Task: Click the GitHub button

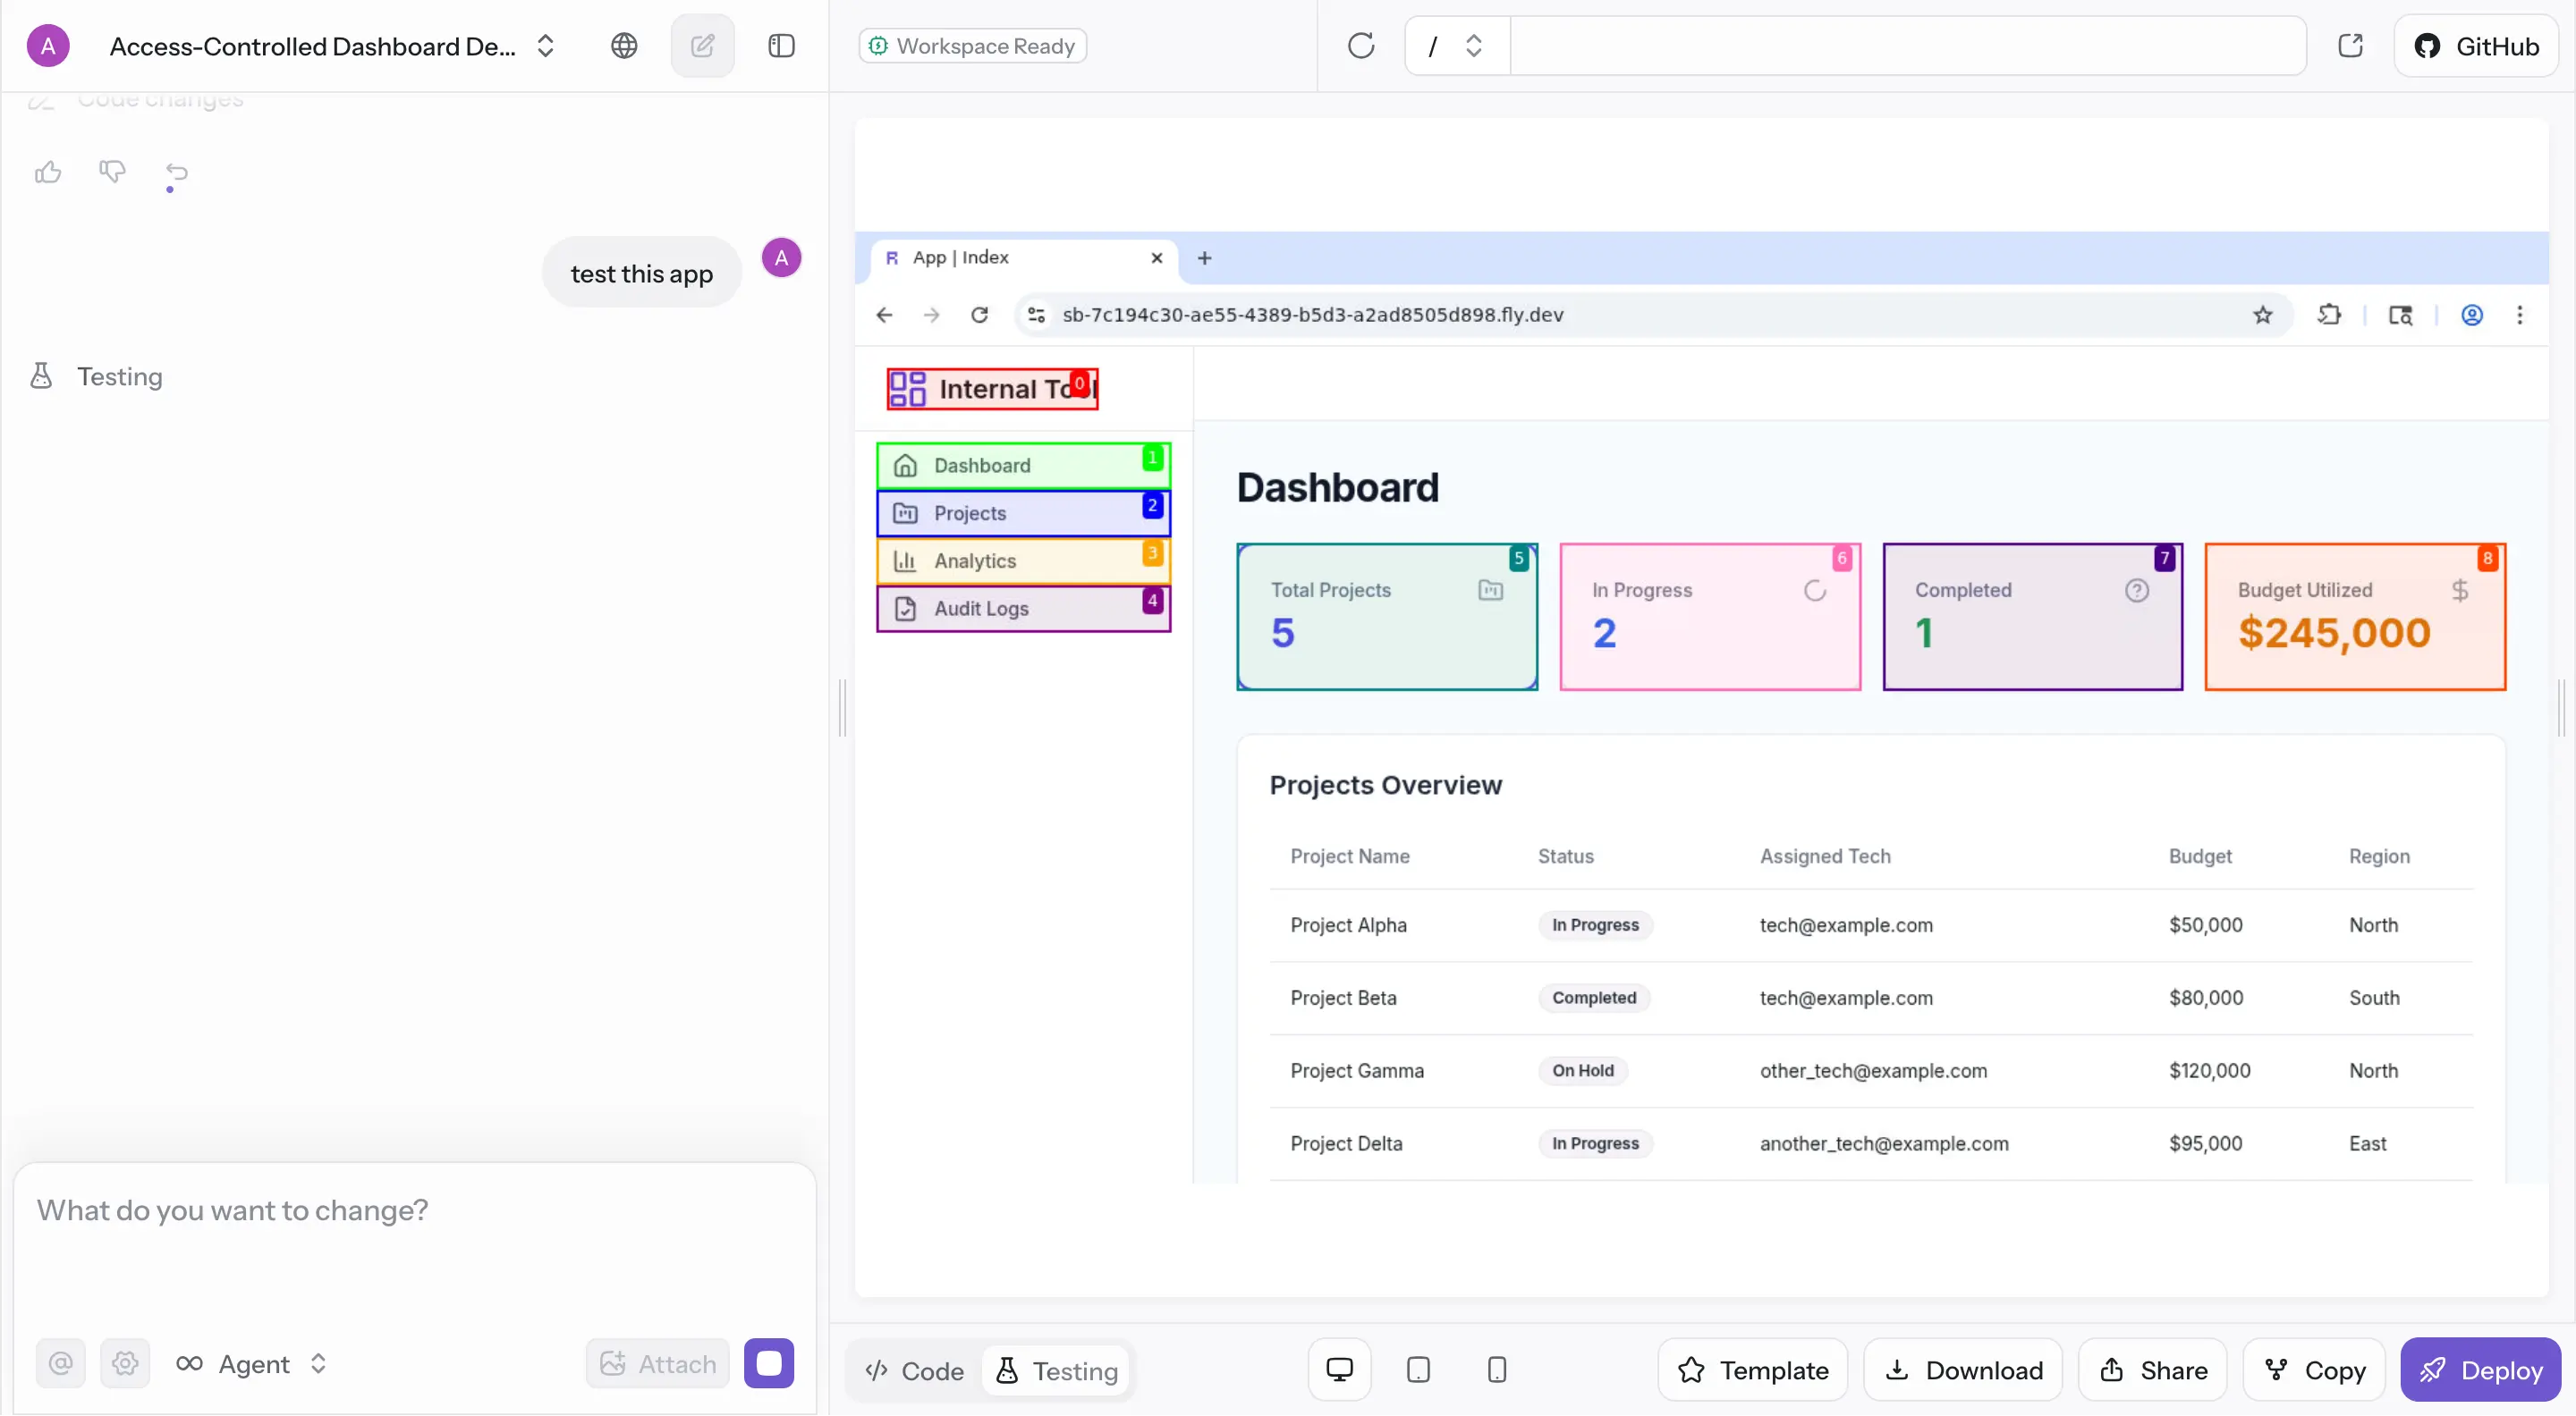Action: (2477, 46)
